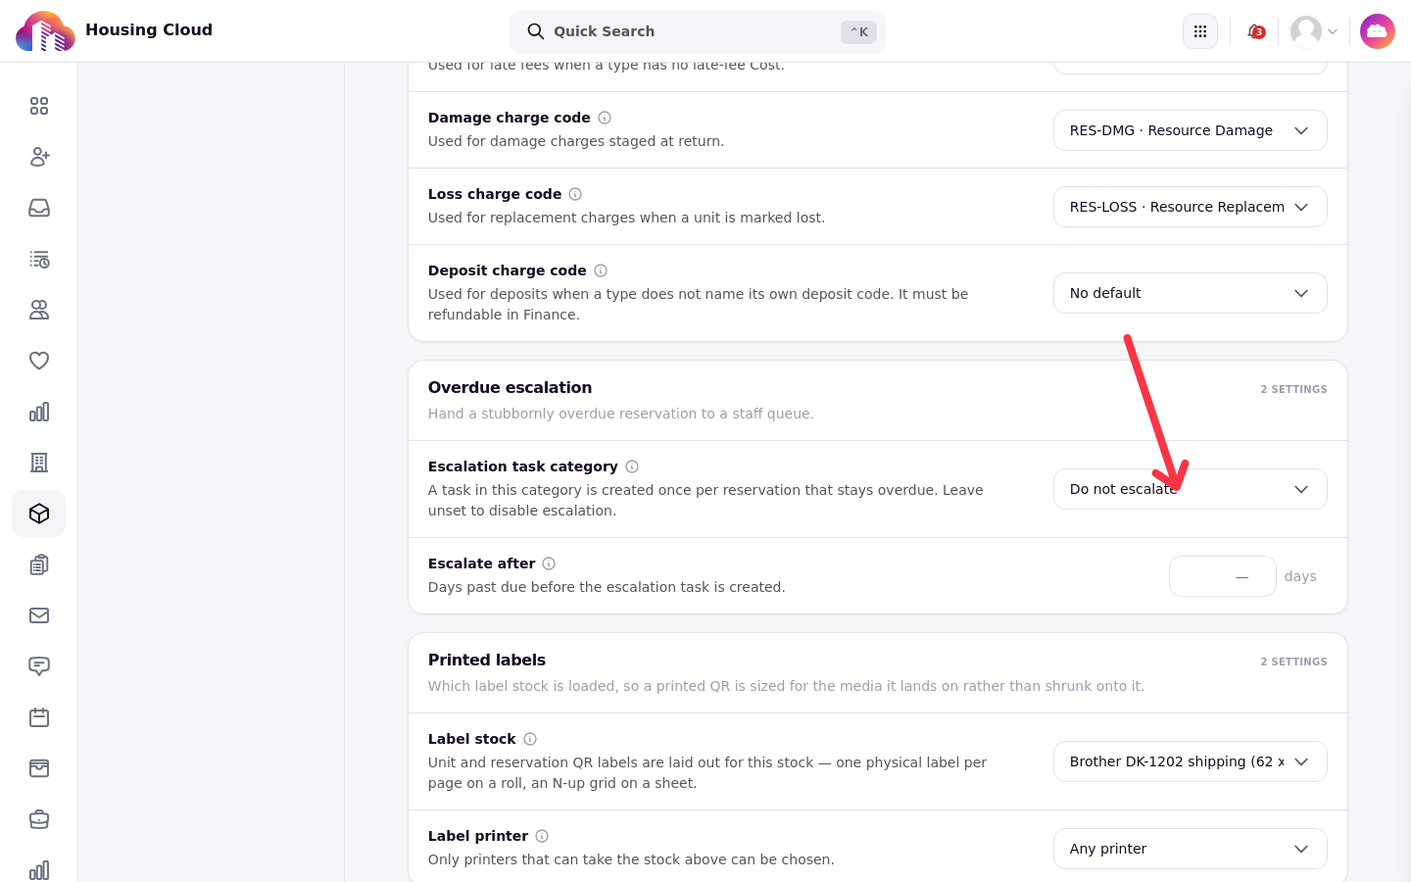Click info icon next to Deposit charge code

[601, 270]
